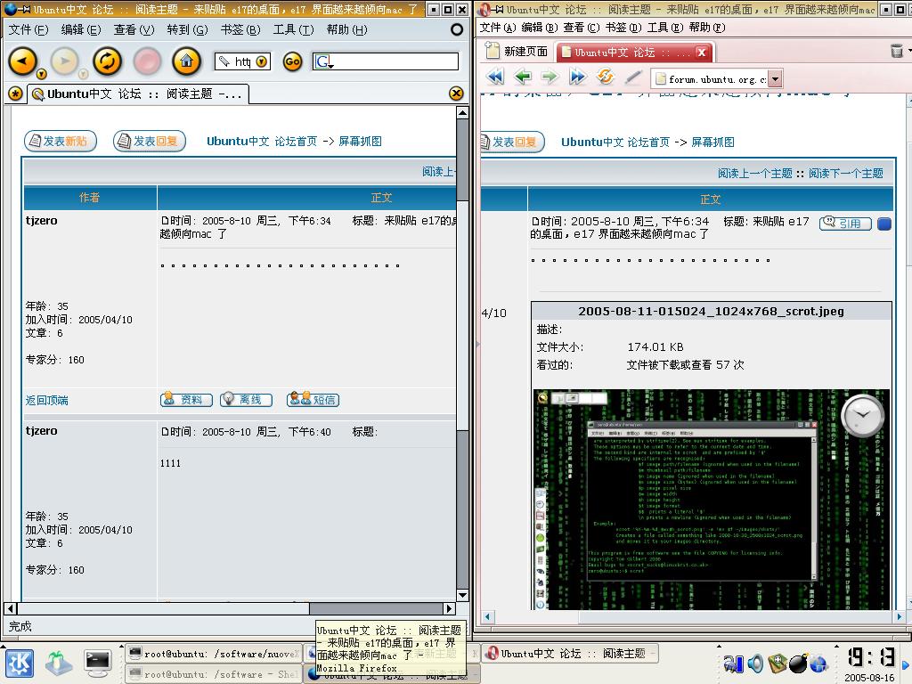Image resolution: width=912 pixels, height=684 pixels.
Task: Close the red Opera tab with X
Action: [x=702, y=53]
